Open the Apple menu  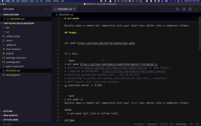click(3, 1)
